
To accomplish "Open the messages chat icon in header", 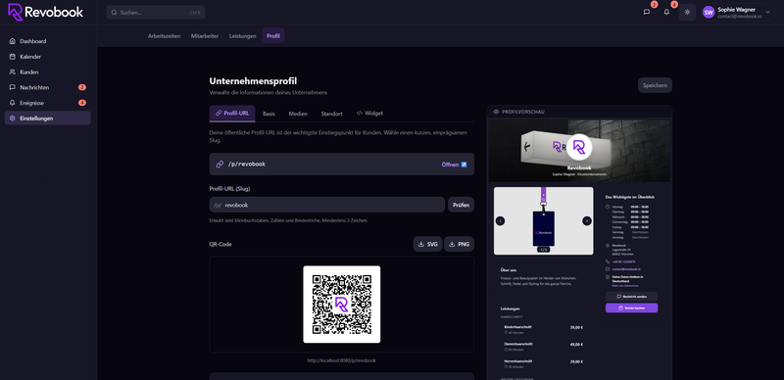I will (647, 12).
